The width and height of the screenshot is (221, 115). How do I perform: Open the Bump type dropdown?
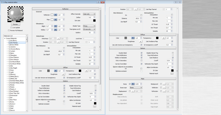click(136, 88)
